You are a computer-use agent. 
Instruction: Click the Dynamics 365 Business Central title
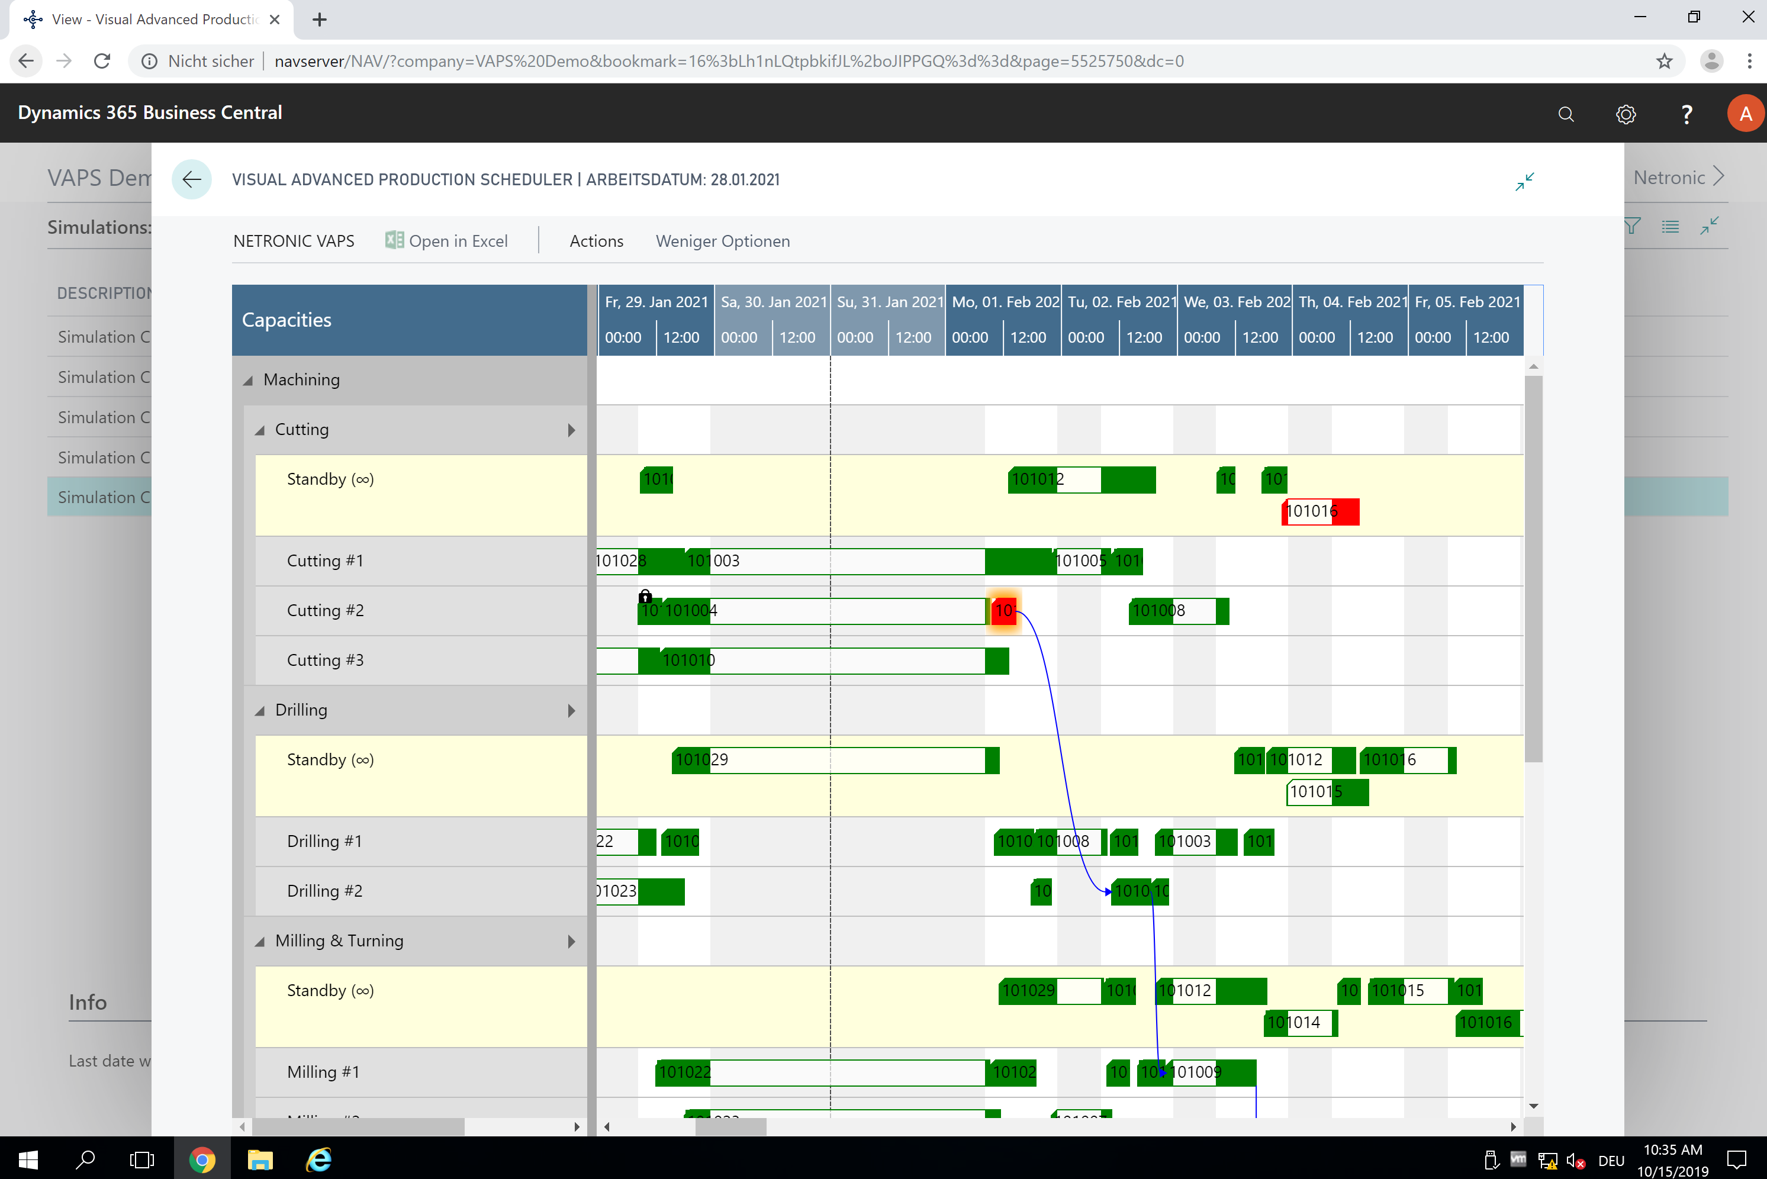150,113
